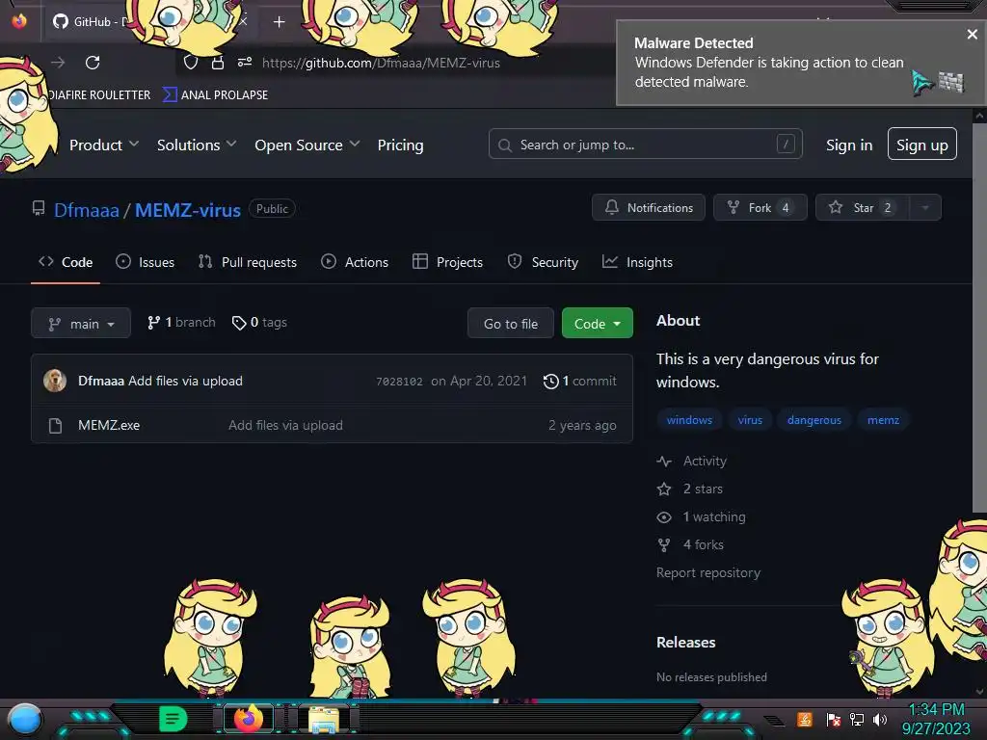Click the virus topic tag
Screen dimensions: 987x740
click(x=750, y=420)
